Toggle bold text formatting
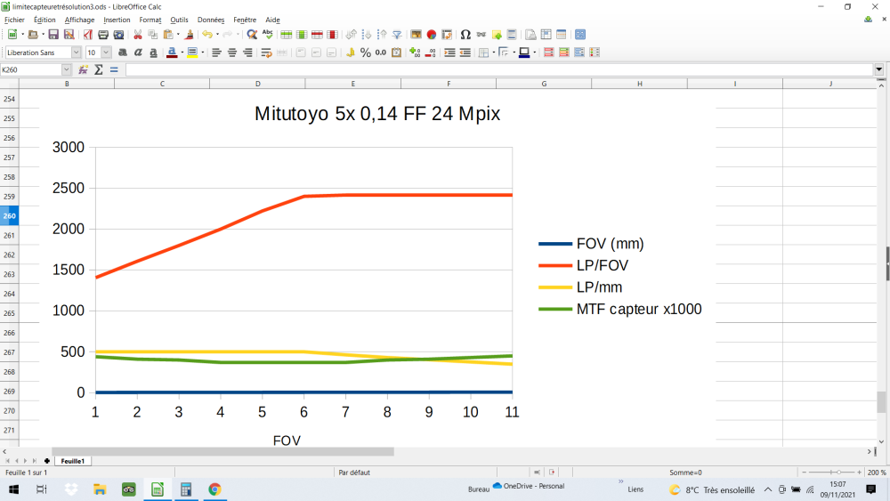Viewport: 890px width, 501px height. (122, 53)
